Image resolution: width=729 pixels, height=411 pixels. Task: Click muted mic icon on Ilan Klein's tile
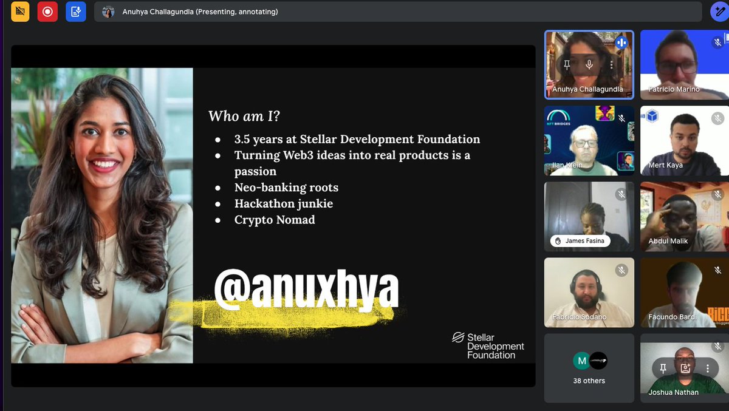tap(621, 118)
